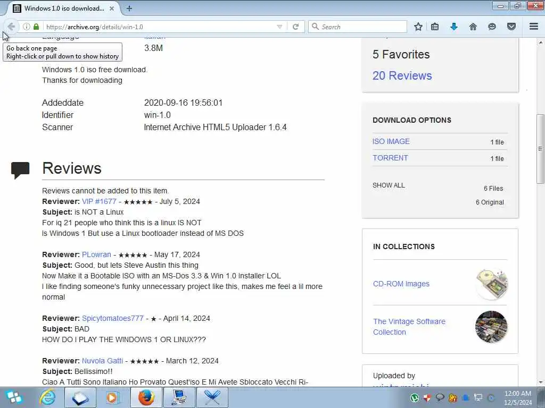Expand SHOW ALL download options
Viewport: 545px width, 408px height.
point(389,185)
